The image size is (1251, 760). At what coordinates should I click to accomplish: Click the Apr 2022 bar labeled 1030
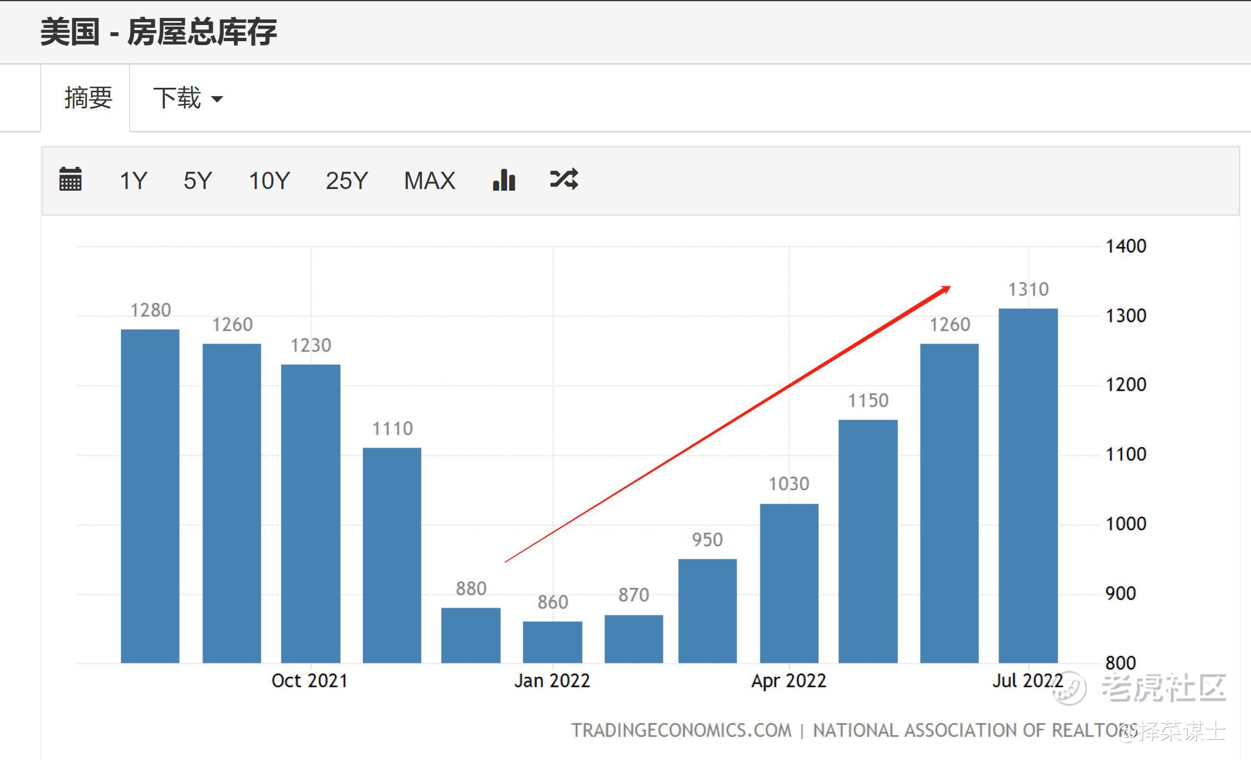point(788,583)
